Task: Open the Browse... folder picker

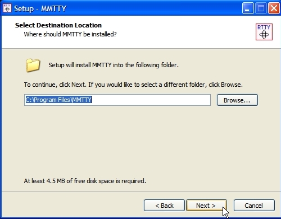Action: [x=237, y=100]
